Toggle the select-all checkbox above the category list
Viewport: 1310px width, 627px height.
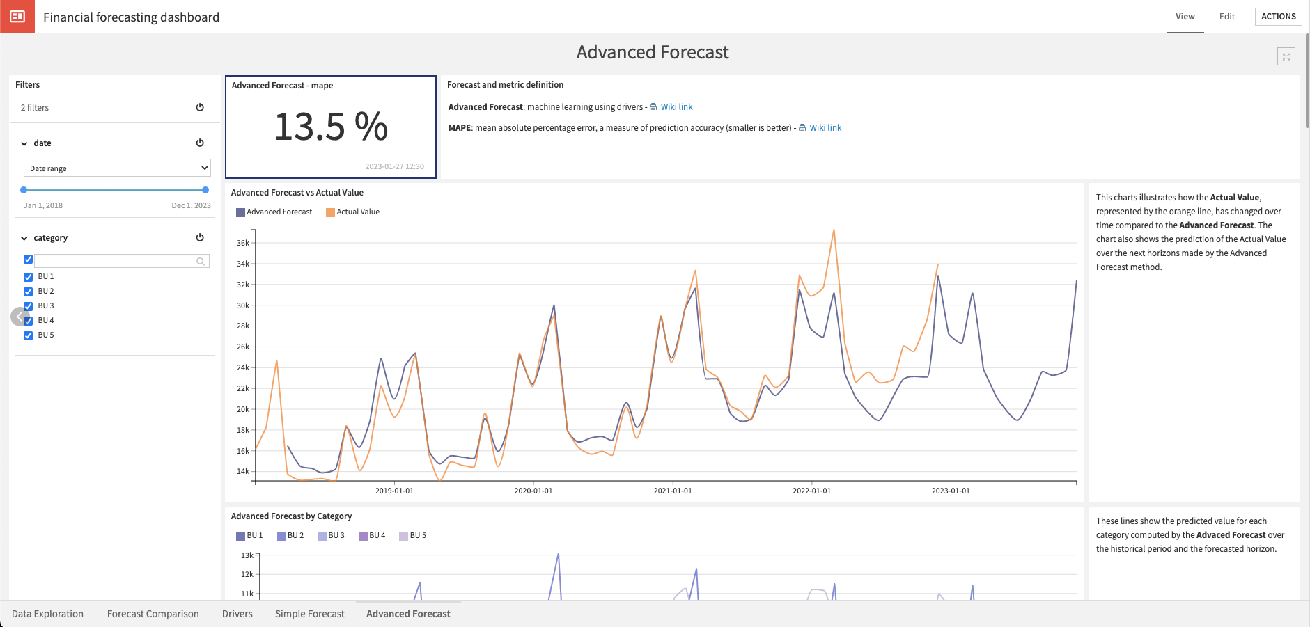coord(28,259)
